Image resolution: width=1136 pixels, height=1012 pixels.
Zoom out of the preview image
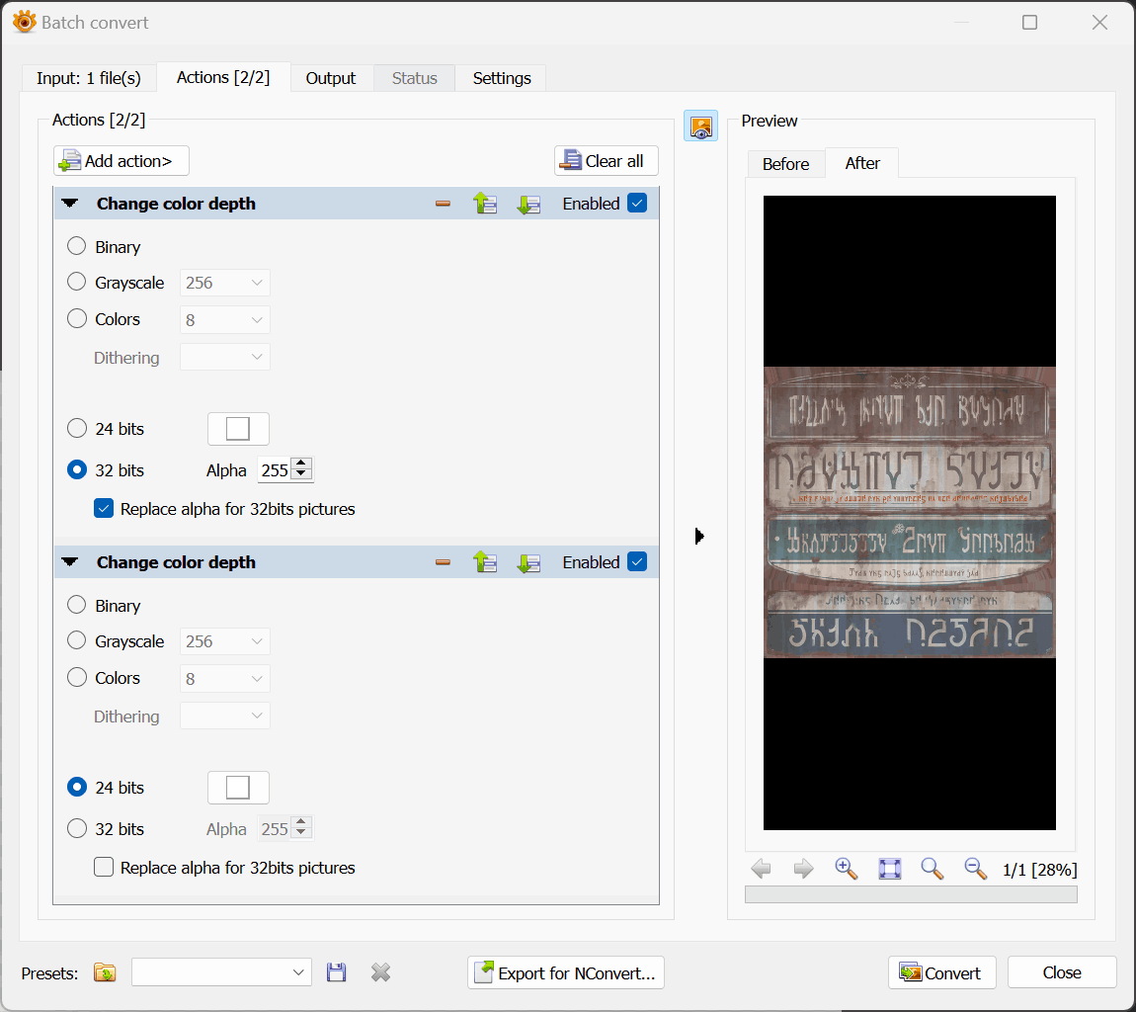(975, 869)
